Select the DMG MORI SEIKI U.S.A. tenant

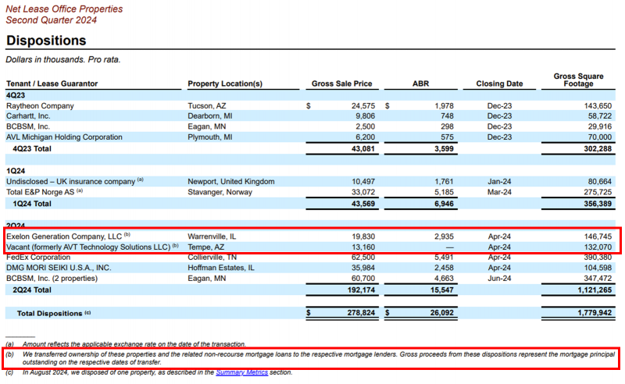click(59, 267)
